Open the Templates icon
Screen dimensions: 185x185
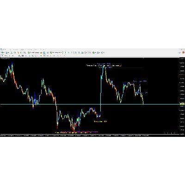[x=102, y=53]
